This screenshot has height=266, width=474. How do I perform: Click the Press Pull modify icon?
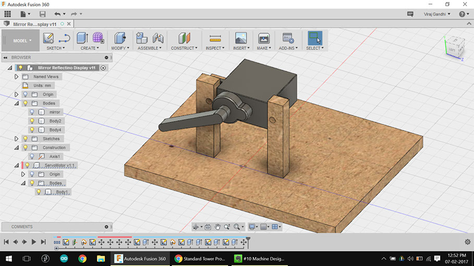pos(120,38)
